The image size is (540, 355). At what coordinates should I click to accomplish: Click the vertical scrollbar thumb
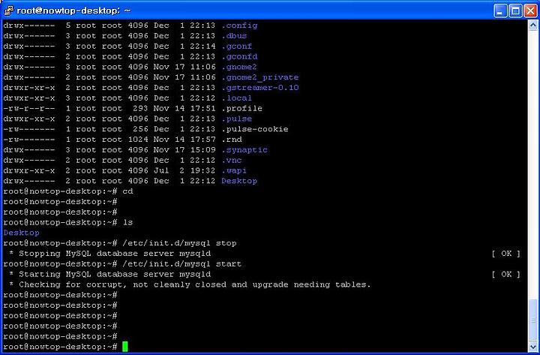[532, 320]
